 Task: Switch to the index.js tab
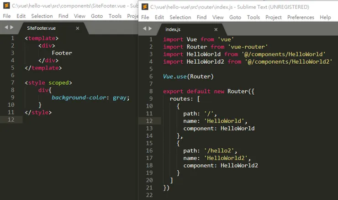[174, 29]
